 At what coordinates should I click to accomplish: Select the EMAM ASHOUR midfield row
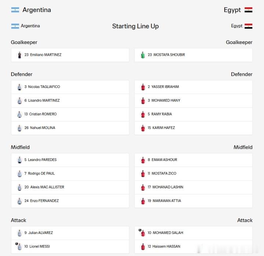tap(194, 160)
